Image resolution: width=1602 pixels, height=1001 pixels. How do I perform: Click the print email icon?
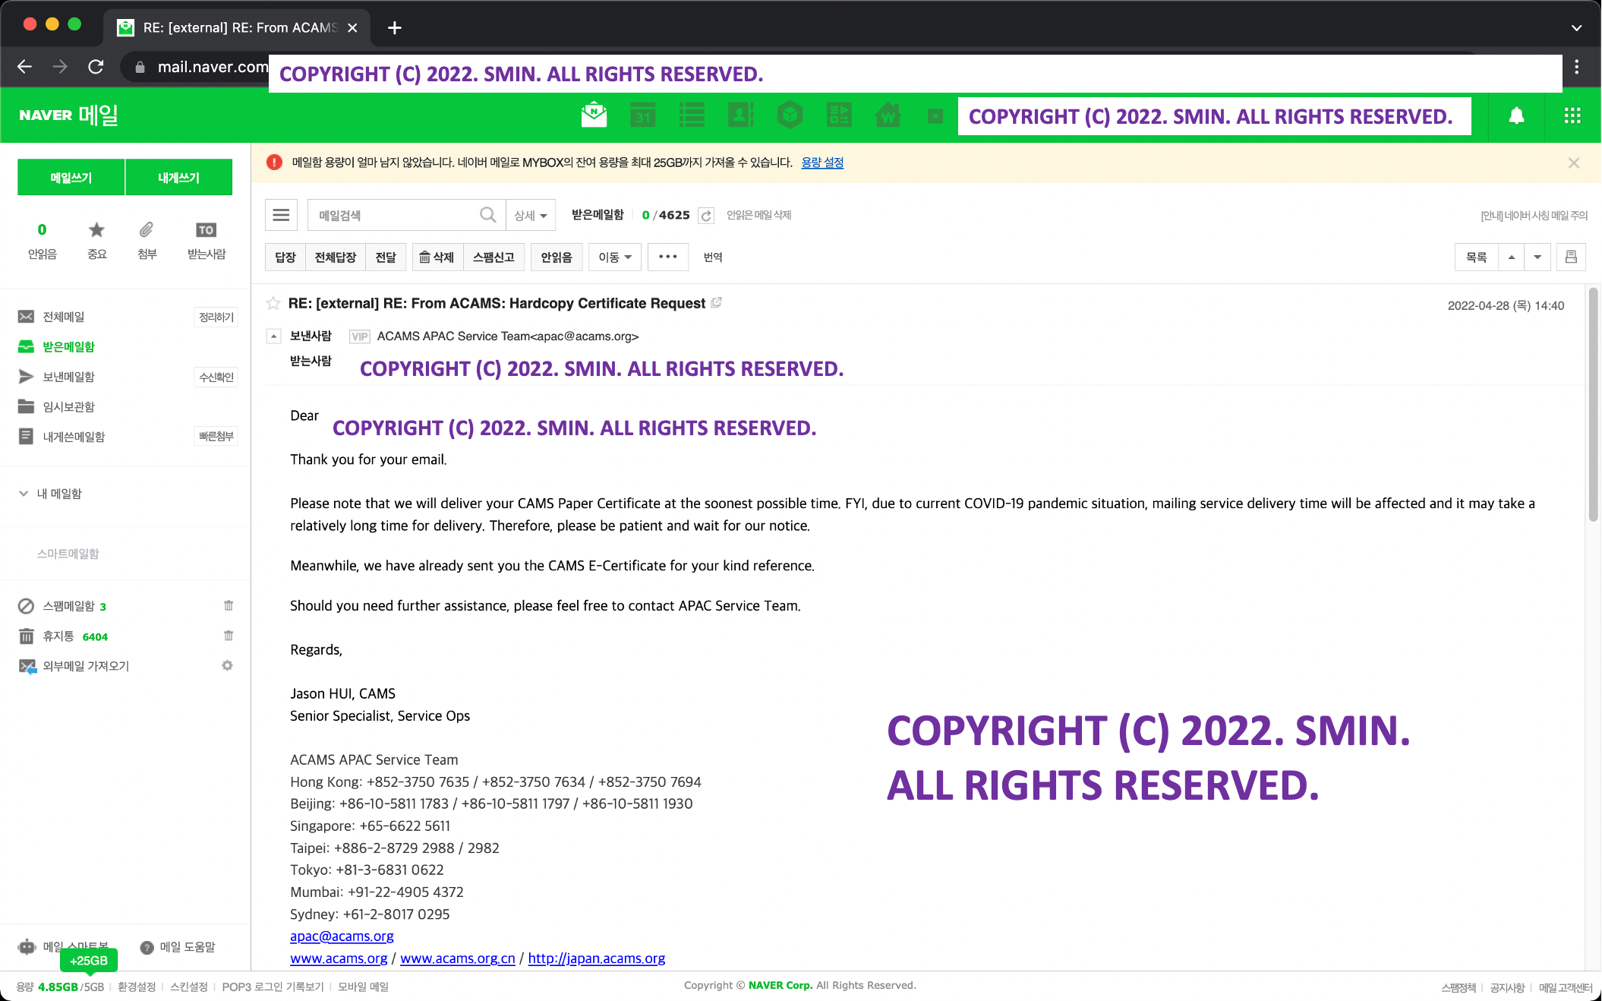[x=1571, y=257]
